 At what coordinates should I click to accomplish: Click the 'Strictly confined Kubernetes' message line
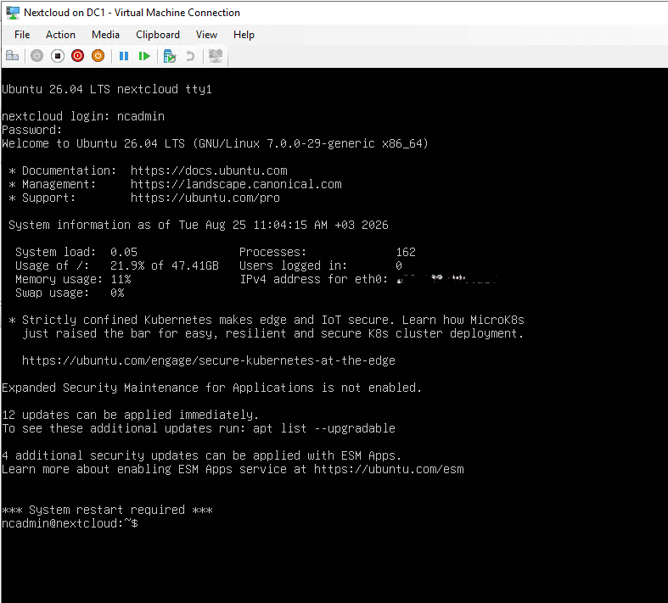pos(267,320)
